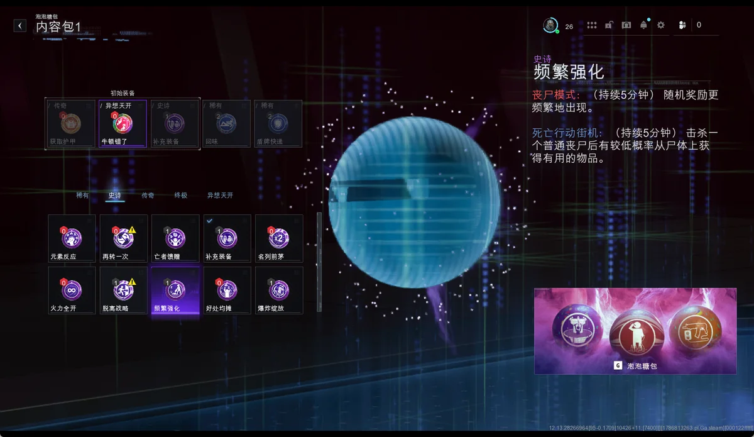Select the 再转一次 gobblegum
The image size is (754, 437).
click(x=124, y=238)
